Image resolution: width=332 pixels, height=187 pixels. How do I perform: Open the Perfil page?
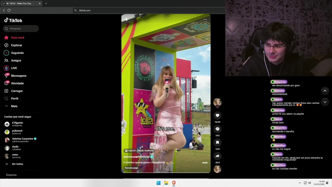pyautogui.click(x=11, y=99)
